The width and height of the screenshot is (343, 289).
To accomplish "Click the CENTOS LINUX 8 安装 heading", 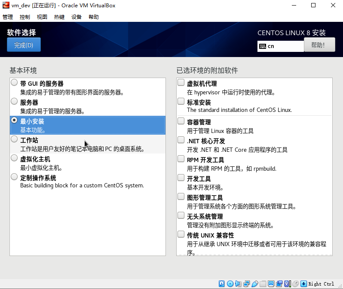I will [291, 33].
